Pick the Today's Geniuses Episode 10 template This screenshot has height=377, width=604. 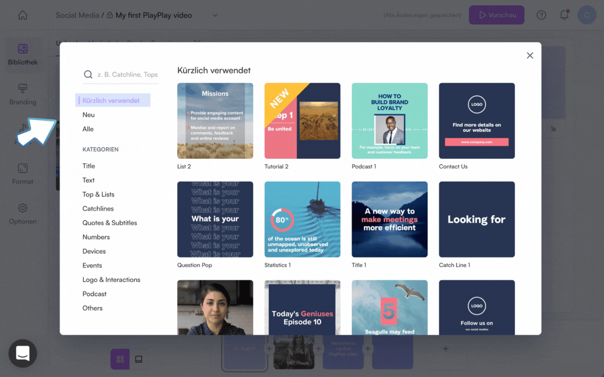click(x=302, y=307)
